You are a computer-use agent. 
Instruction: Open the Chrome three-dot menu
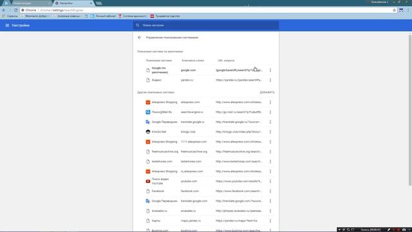[x=408, y=10]
